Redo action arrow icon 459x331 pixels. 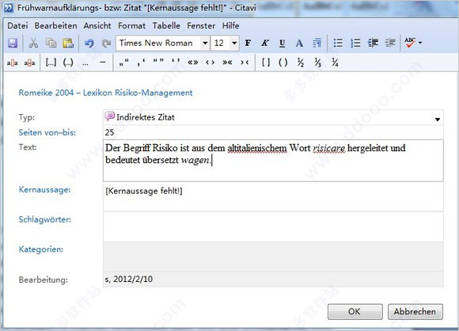tap(106, 43)
